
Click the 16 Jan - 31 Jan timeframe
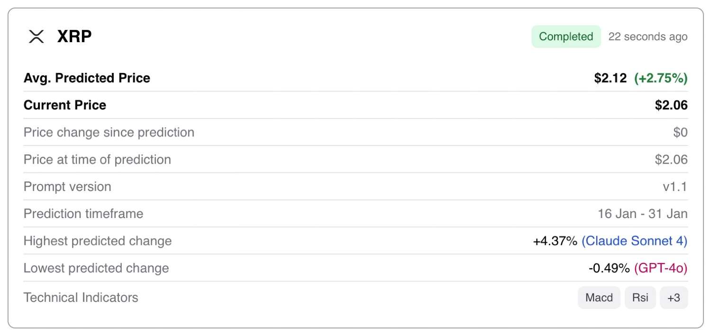coord(642,214)
